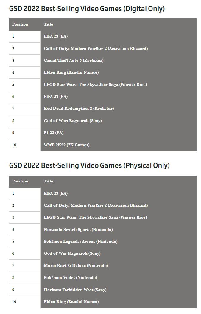Select Red Dead Redemption 2 (Rockstar) entry
The width and height of the screenshot is (201, 314).
coord(79,109)
